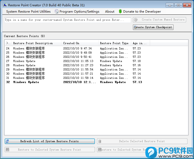Click the Restore Point Creator title bar icon
The width and height of the screenshot is (194, 159).
(x=5, y=5)
